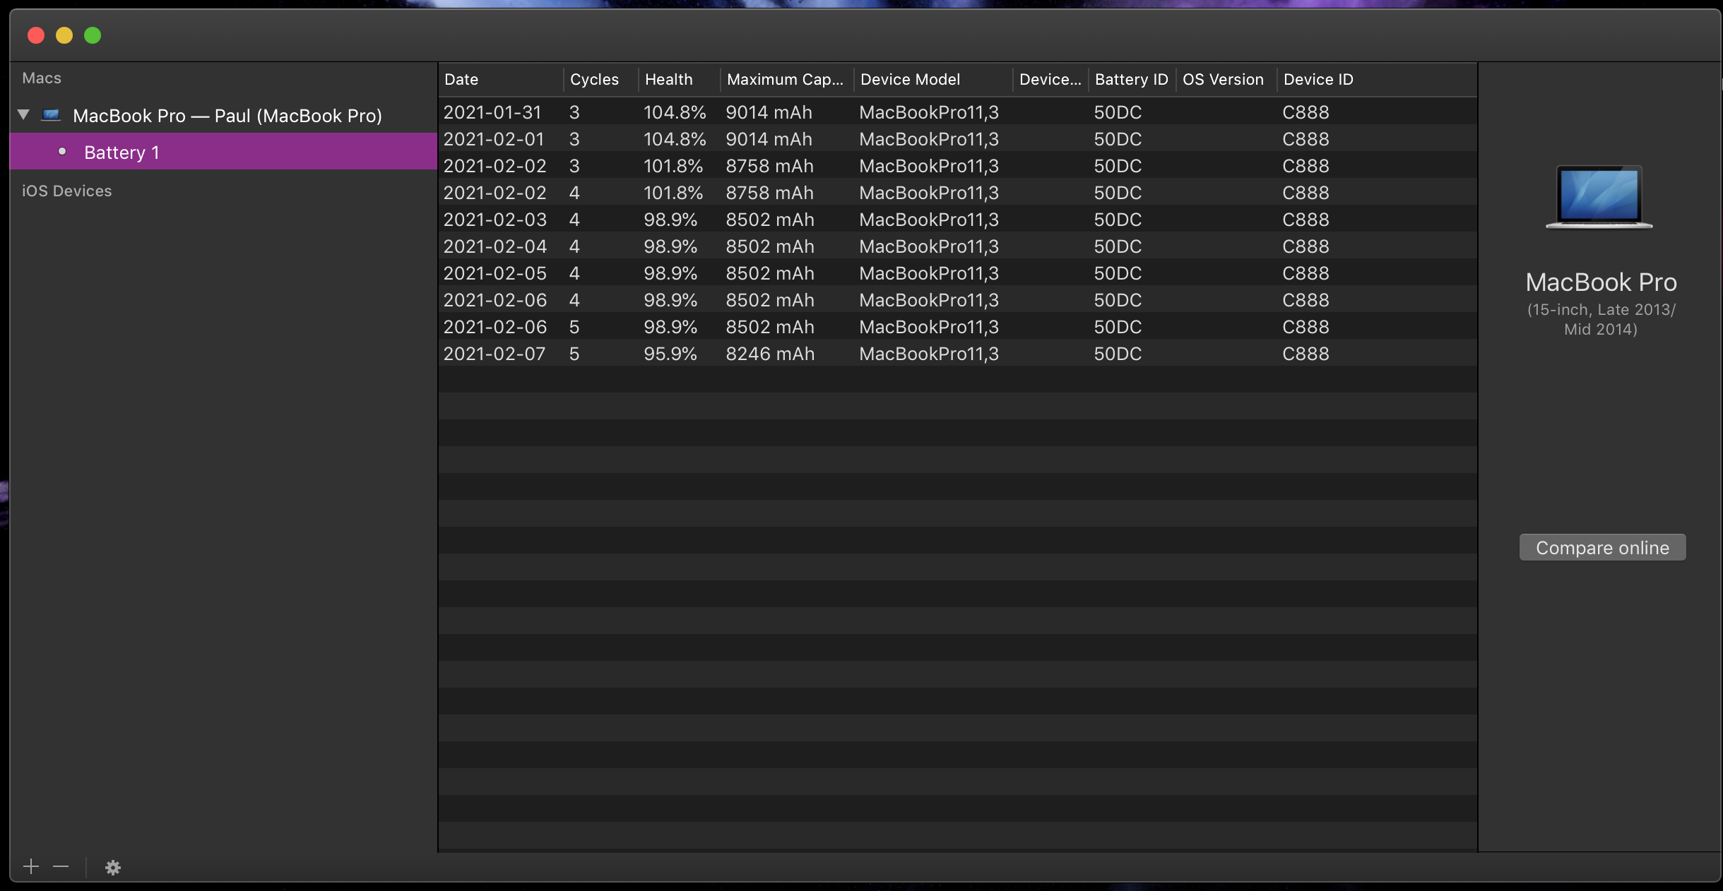This screenshot has height=891, width=1723.
Task: Click the small laptop icon in sidebar
Action: tap(51, 115)
